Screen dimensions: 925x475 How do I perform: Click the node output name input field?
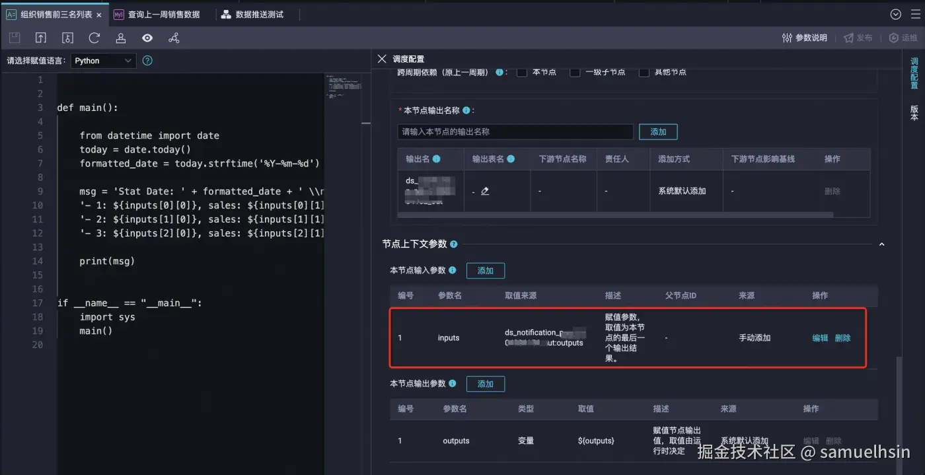tap(515, 131)
